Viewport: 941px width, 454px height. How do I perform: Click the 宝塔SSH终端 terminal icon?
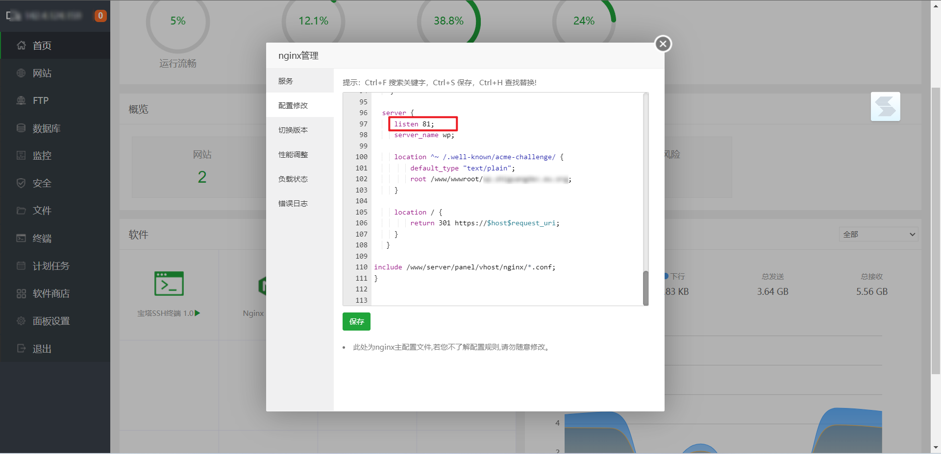[x=169, y=284]
